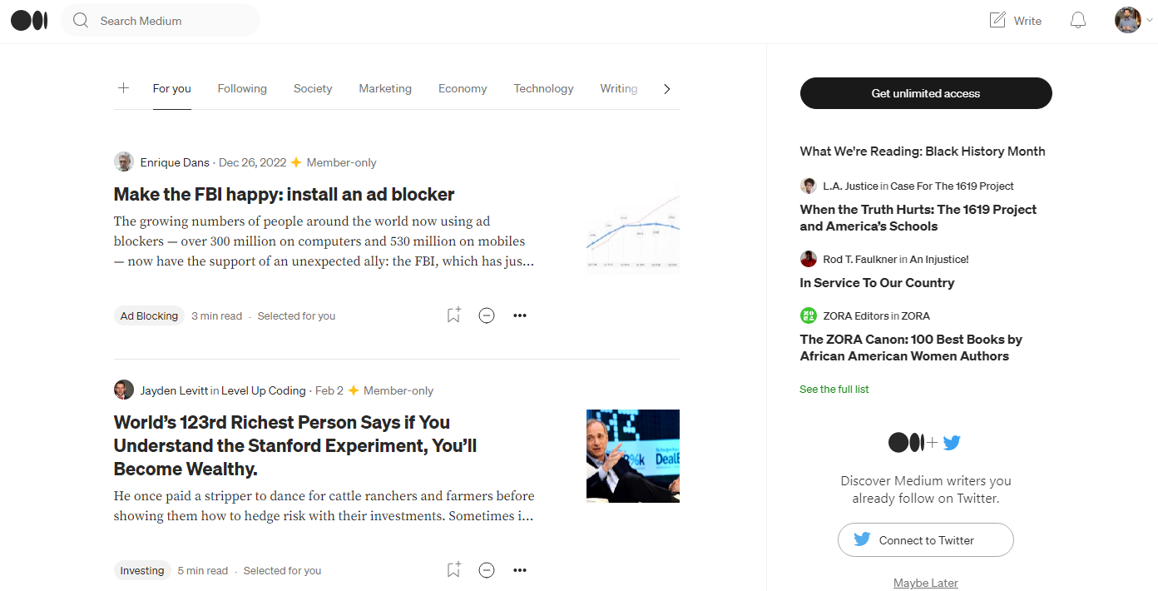Expand the profile menu chevron
1158x591 pixels.
click(x=1150, y=21)
